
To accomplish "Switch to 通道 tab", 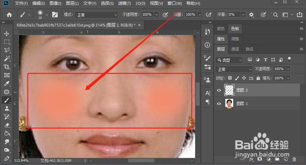I will 235,49.
